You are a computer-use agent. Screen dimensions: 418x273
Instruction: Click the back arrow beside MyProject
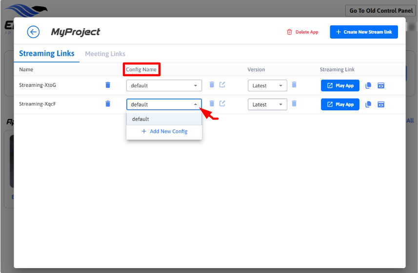[x=33, y=32]
